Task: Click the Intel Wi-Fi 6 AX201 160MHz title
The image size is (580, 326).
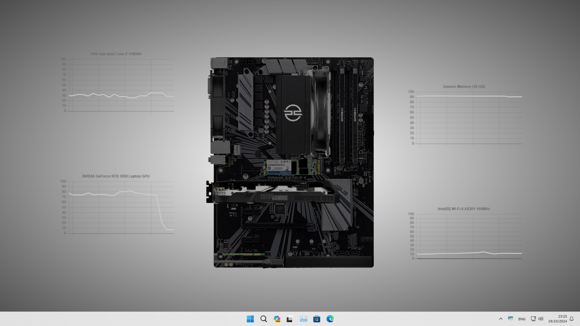Action: pos(464,209)
